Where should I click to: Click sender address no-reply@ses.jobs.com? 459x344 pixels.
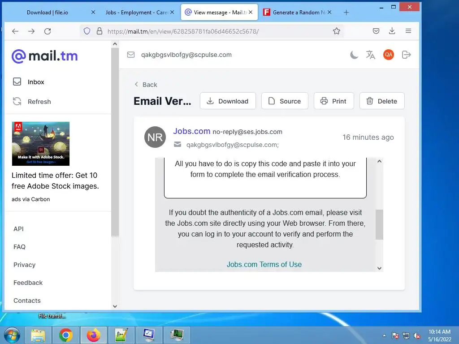coord(247,132)
